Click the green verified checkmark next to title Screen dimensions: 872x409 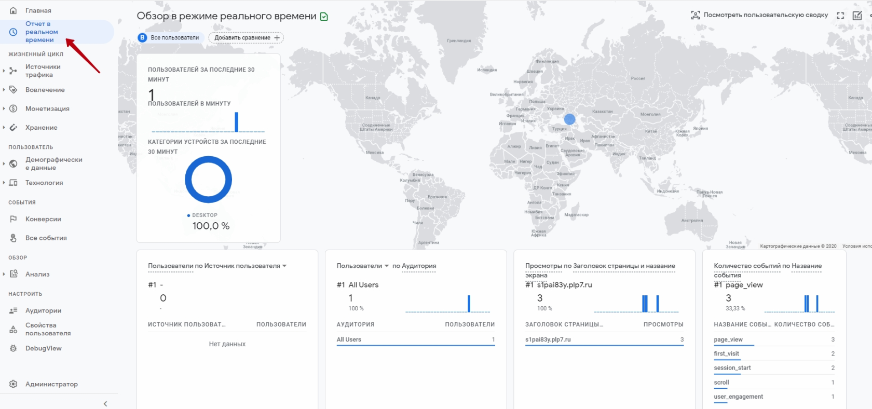click(x=324, y=17)
